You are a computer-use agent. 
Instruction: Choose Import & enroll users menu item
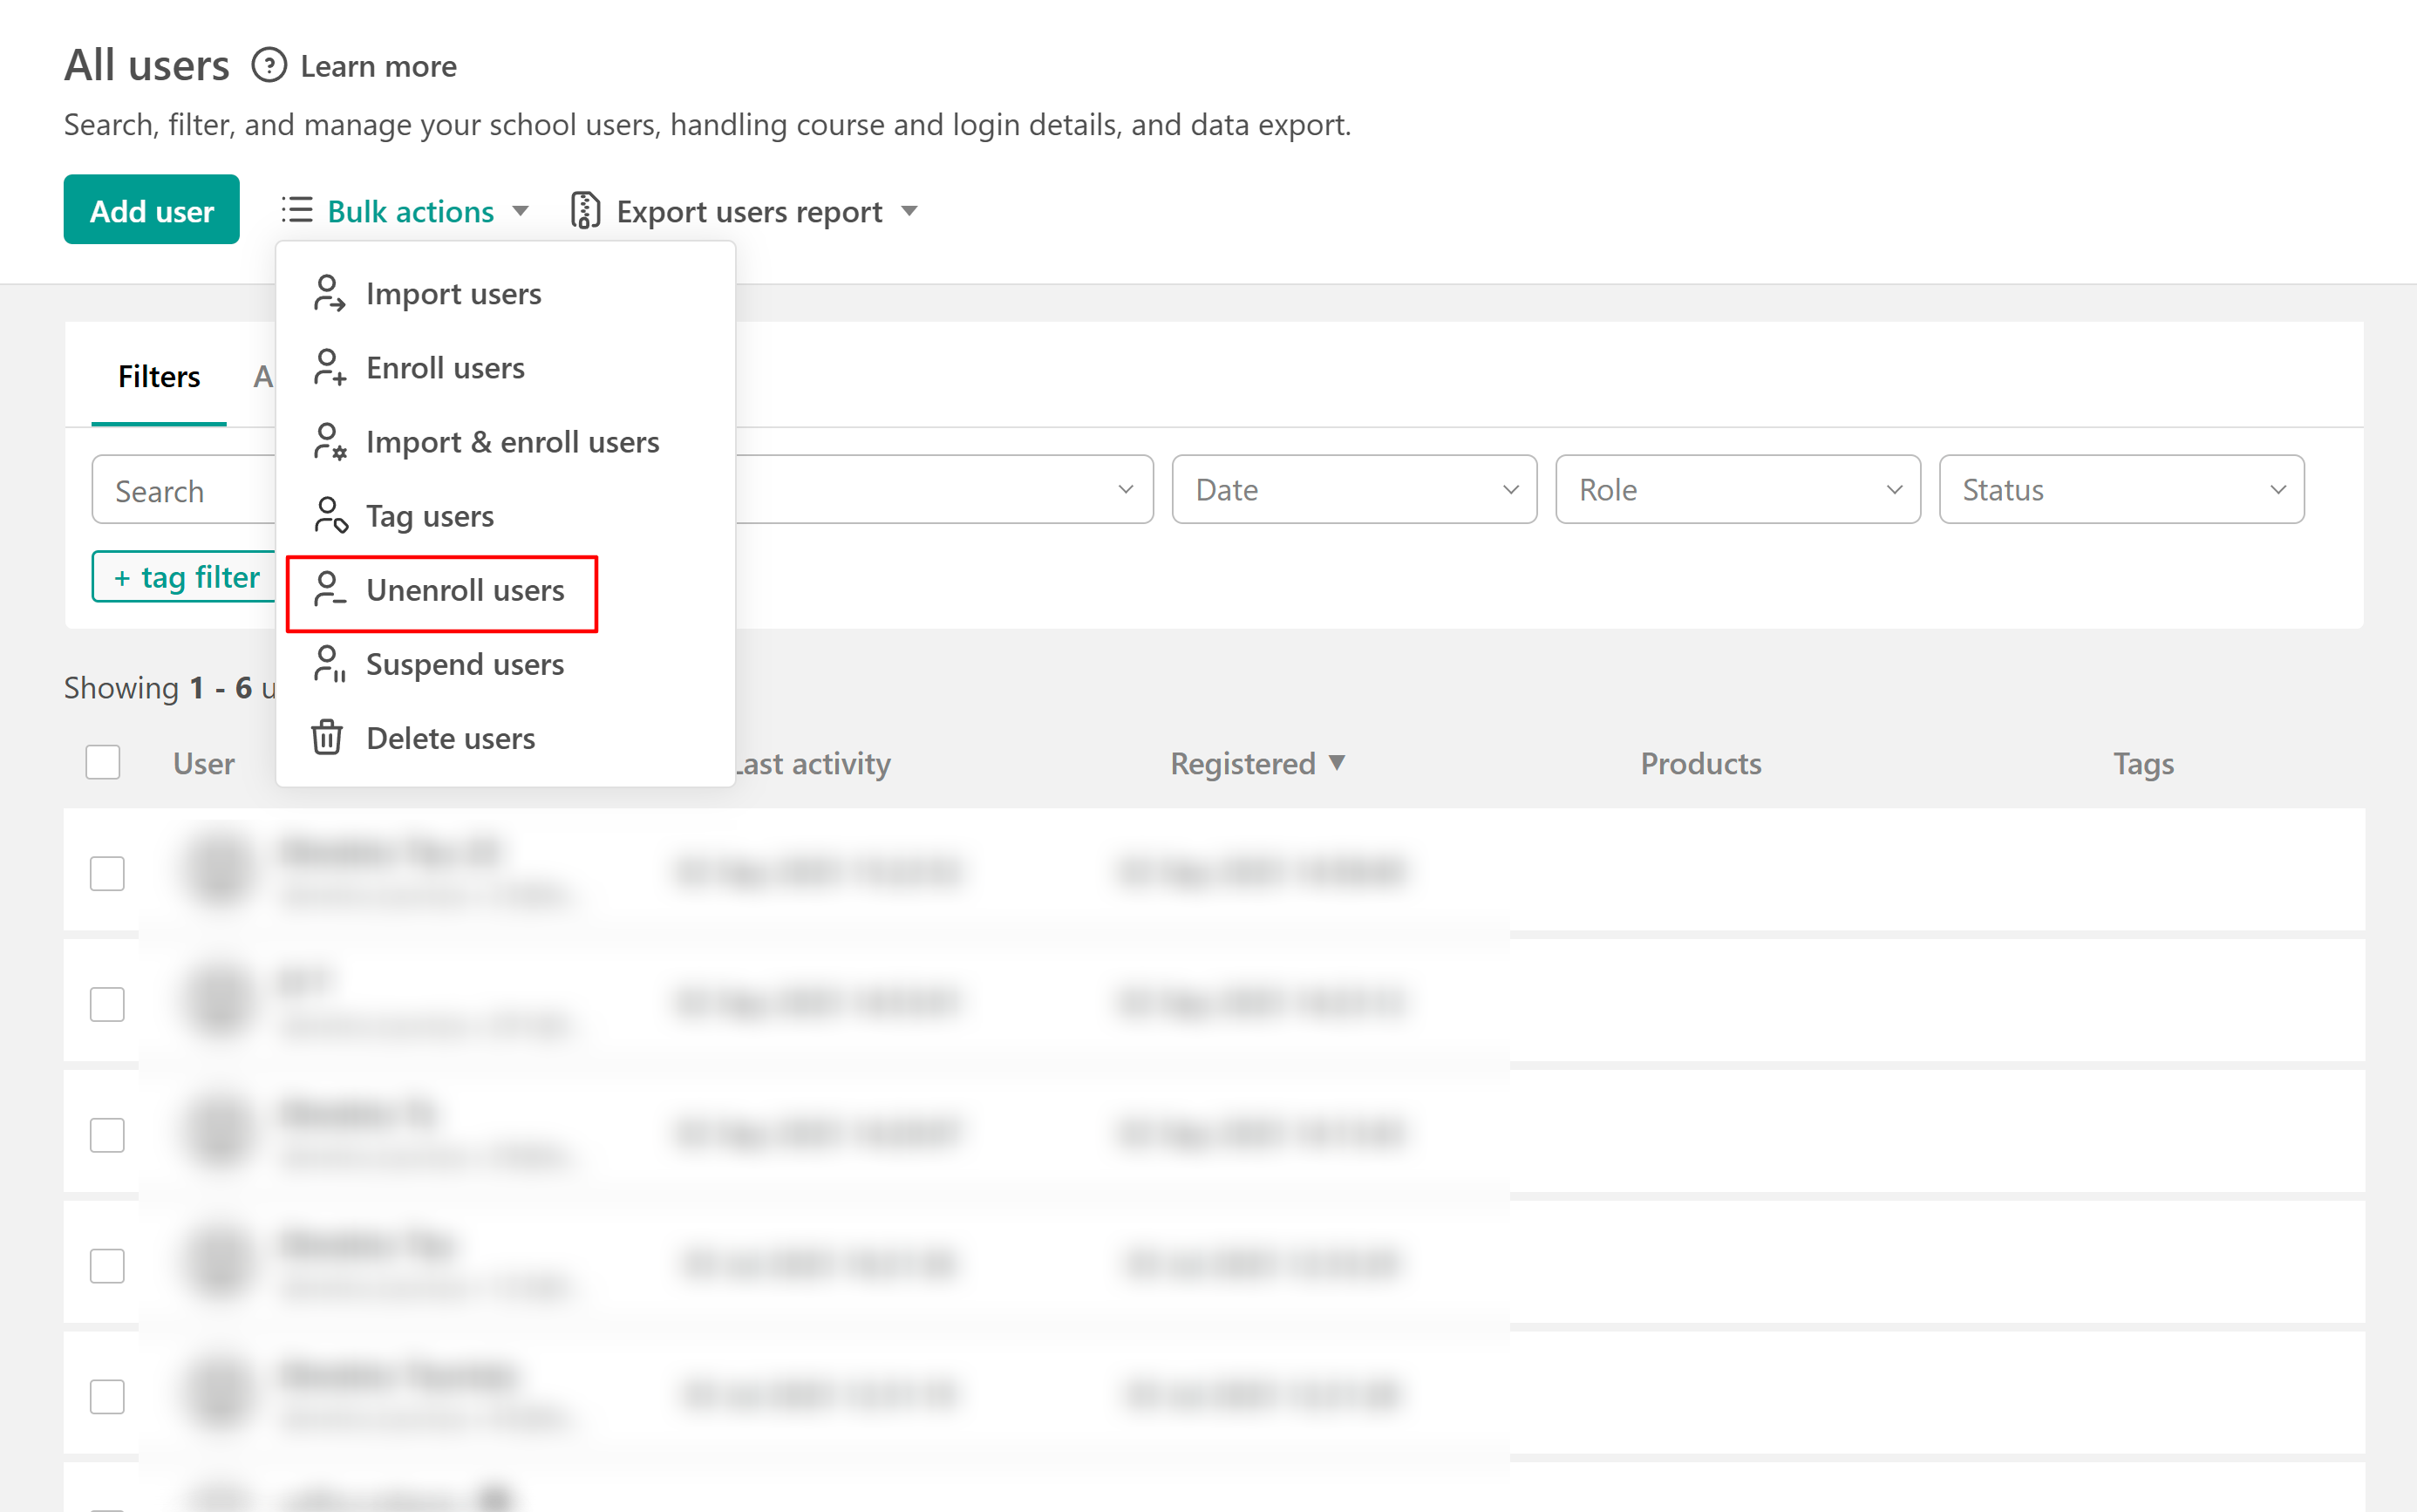(x=512, y=442)
